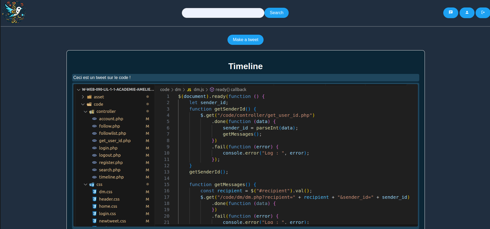Image resolution: width=490 pixels, height=229 pixels.
Task: Click CSS icon beside login.css
Action: tap(95, 214)
